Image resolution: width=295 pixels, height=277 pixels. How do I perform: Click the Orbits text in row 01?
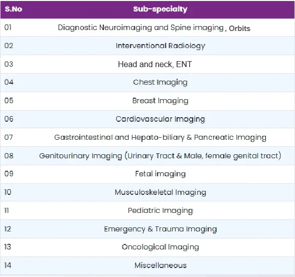(239, 29)
